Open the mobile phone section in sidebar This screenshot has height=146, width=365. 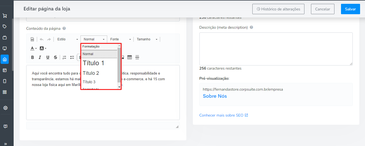click(5, 81)
